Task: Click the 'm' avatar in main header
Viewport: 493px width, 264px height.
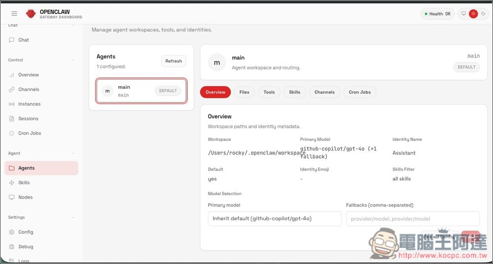Action: [217, 62]
